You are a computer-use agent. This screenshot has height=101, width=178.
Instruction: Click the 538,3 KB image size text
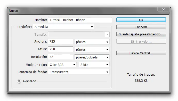141,80
